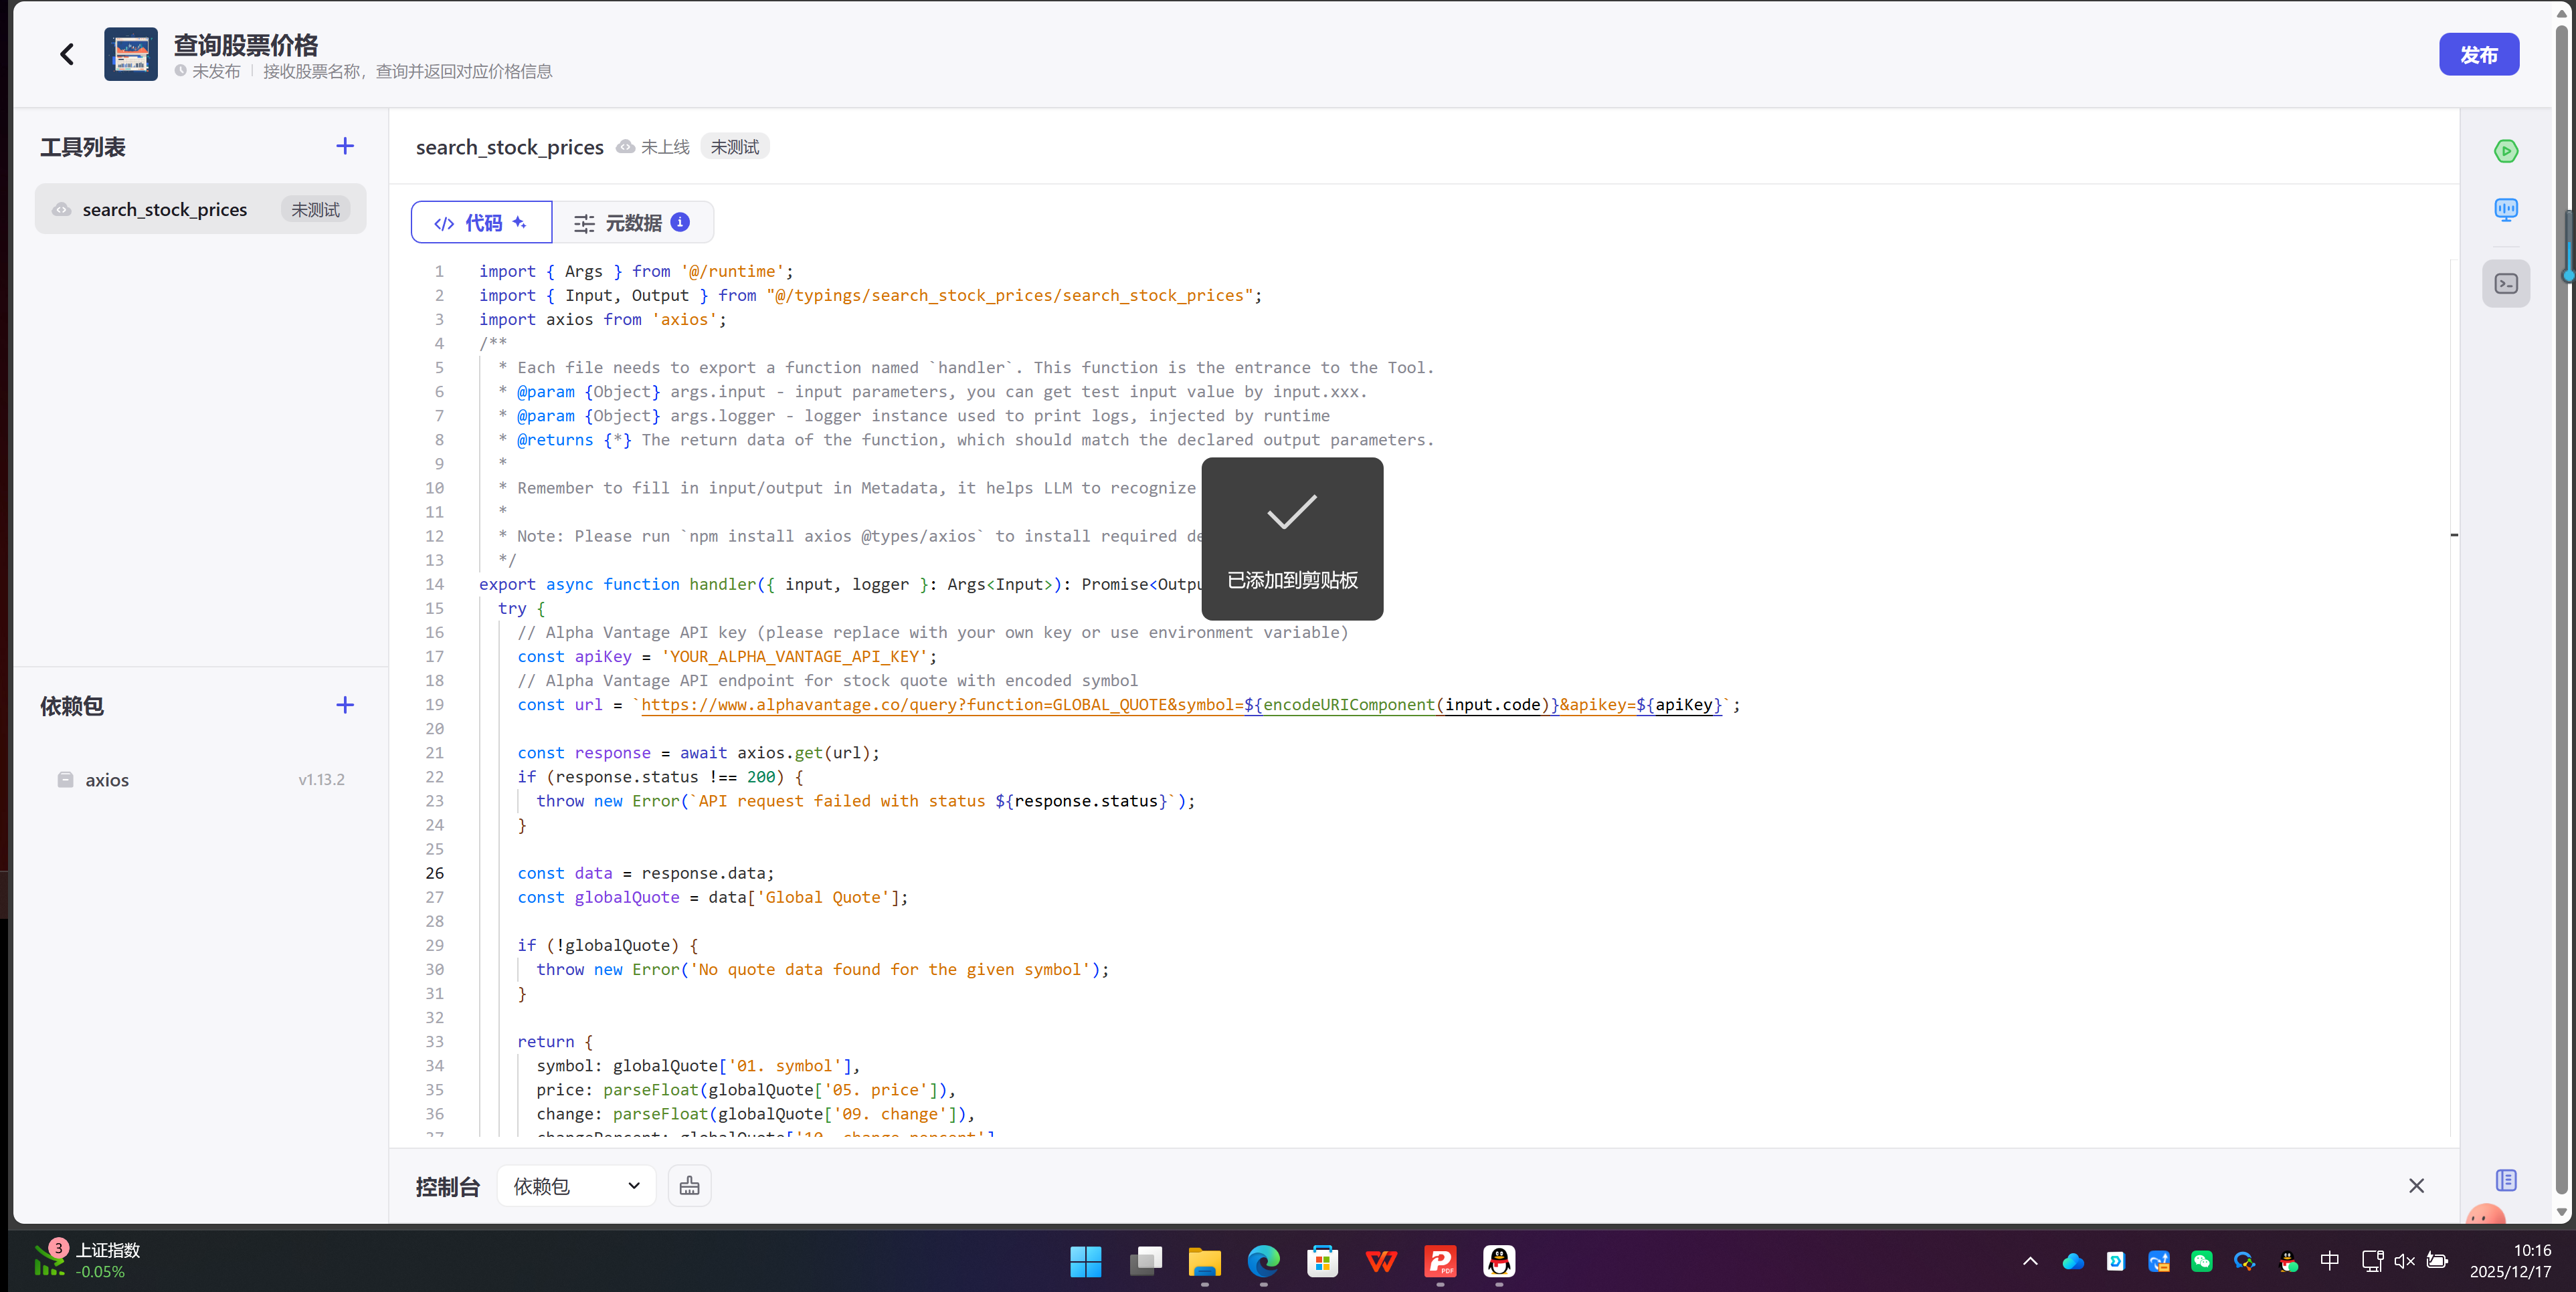Show hidden system tray icons via the chevron
The image size is (2576, 1292).
(2030, 1261)
